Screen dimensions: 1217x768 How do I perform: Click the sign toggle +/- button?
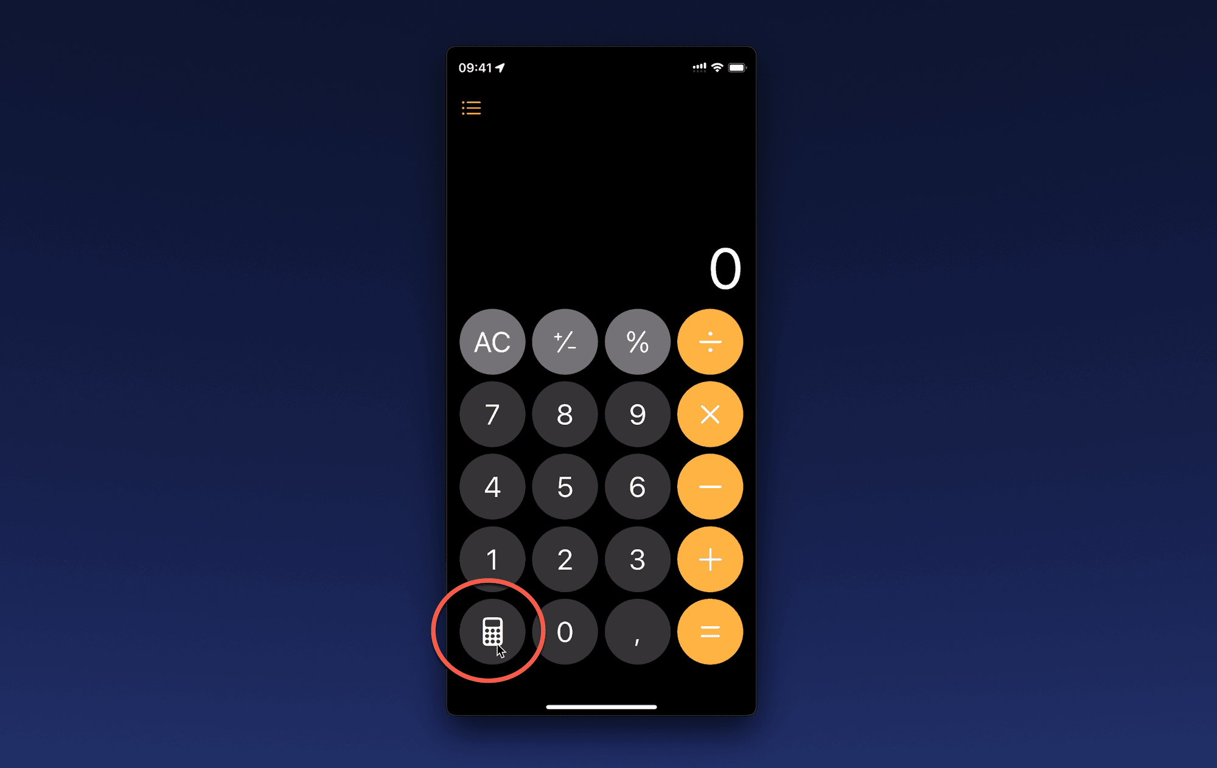(x=564, y=341)
